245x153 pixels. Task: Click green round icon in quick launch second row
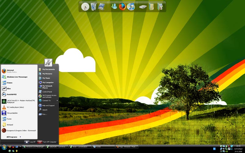10,151
